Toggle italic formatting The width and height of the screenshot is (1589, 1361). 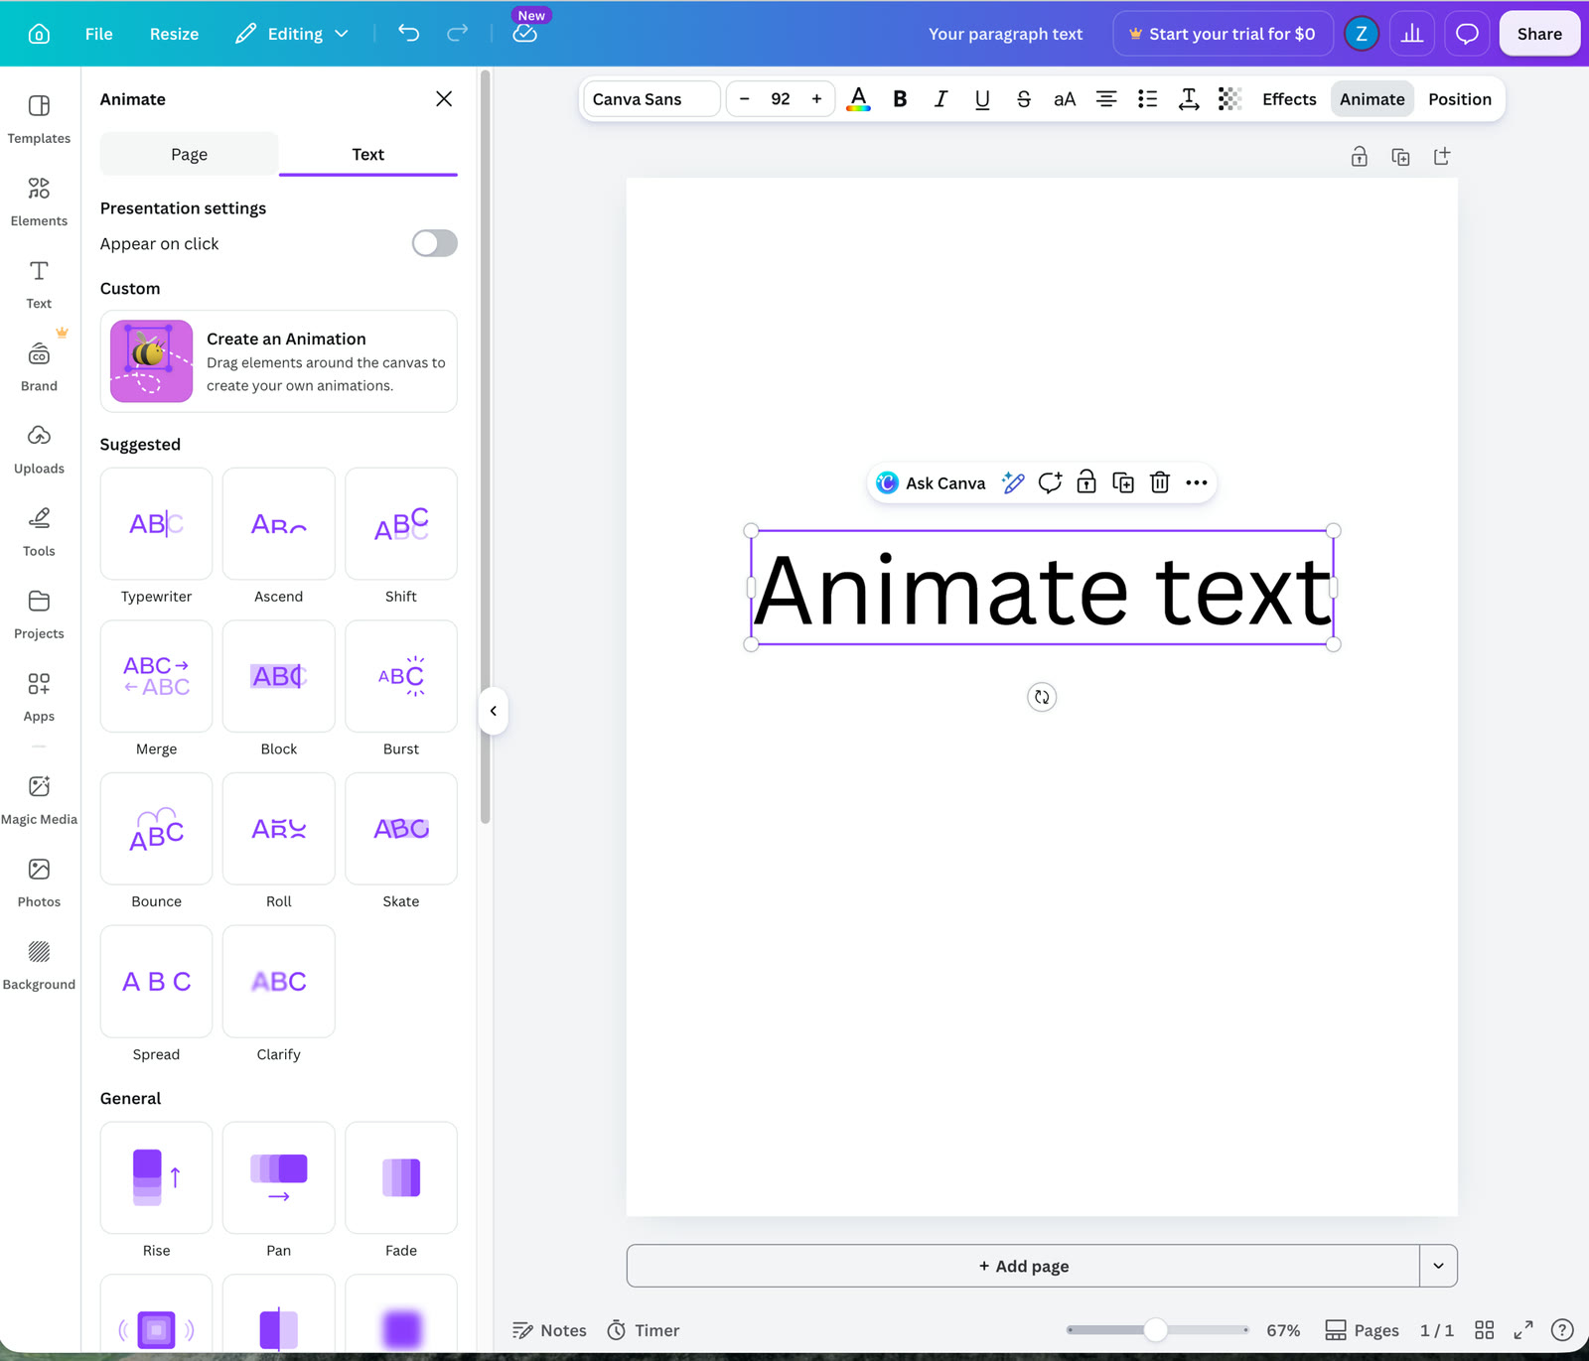[x=940, y=99]
